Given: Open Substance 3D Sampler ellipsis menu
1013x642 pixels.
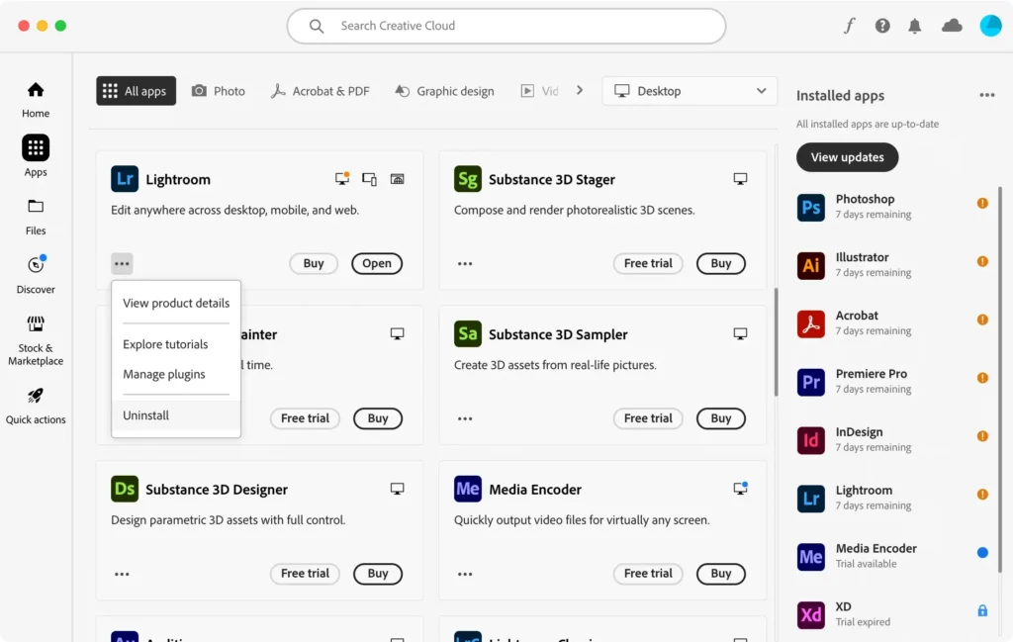Looking at the screenshot, I should 465,418.
